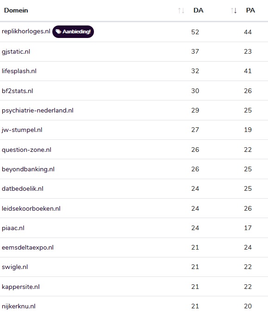Click beyondbanking.nl domain name
Viewport: 268px width, 313px height.
coord(28,169)
